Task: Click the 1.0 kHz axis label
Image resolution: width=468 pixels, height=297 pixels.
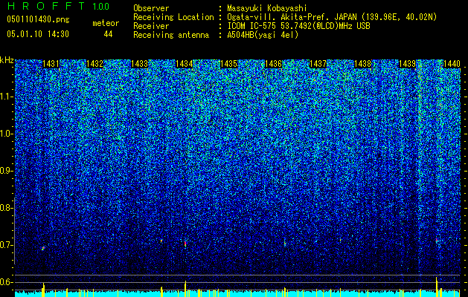Action: tap(7, 134)
